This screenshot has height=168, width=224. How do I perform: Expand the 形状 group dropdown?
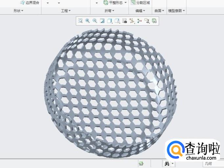tap(18, 11)
